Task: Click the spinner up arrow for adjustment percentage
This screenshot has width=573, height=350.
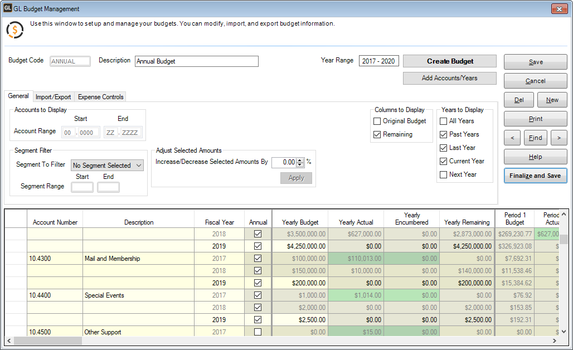Action: tap(300, 159)
